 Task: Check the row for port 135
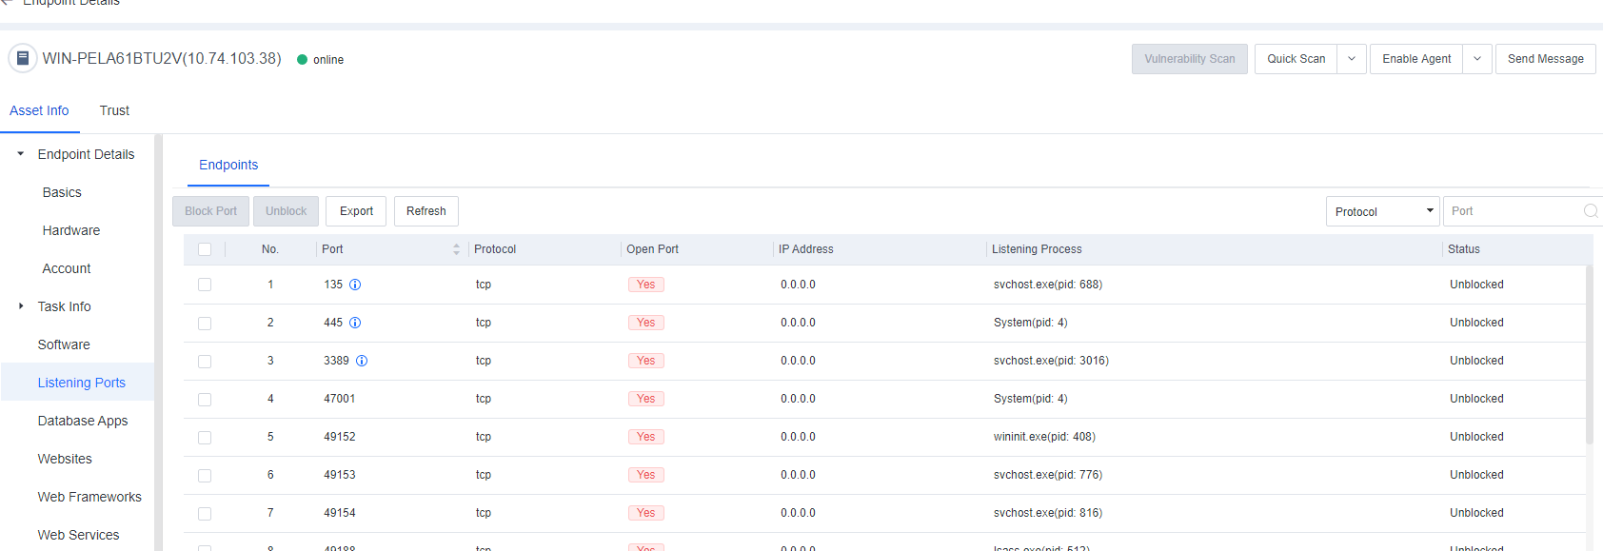point(205,285)
